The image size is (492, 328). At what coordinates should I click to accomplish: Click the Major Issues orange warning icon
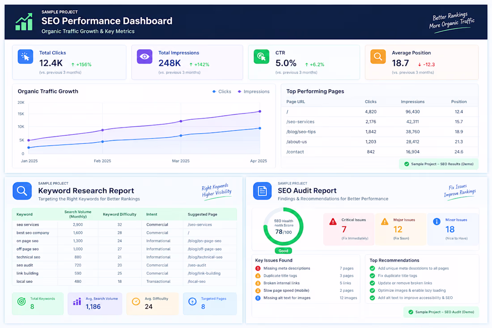[x=385, y=222]
